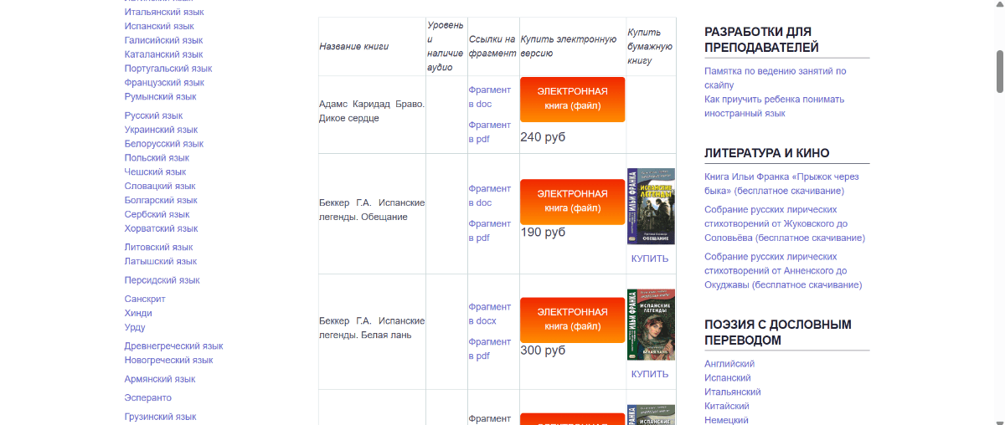Download Книга Ильи Франка «Прыжок через быка»
Screen dimensions: 1005x425
click(x=781, y=184)
